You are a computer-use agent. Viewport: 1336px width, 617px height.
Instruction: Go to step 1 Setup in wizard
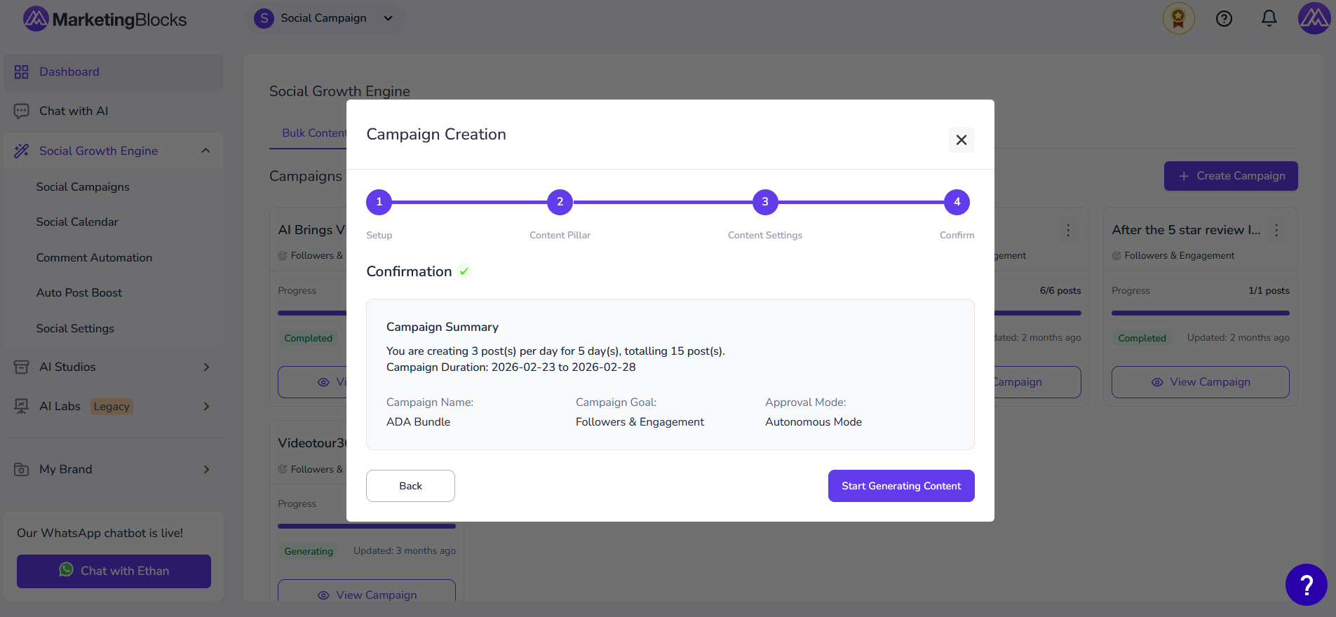(x=379, y=202)
